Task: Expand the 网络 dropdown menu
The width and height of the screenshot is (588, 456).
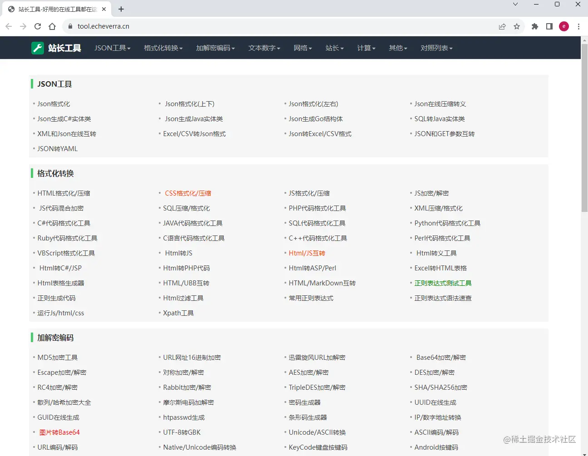Action: tap(303, 48)
